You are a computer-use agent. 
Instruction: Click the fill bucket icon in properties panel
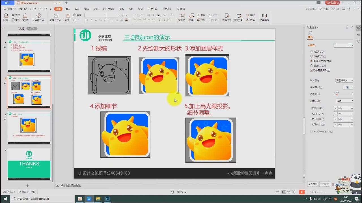click(x=311, y=33)
